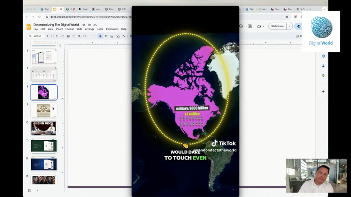The image size is (351, 197).
Task: Click the Menus search box
Action: click(x=37, y=36)
